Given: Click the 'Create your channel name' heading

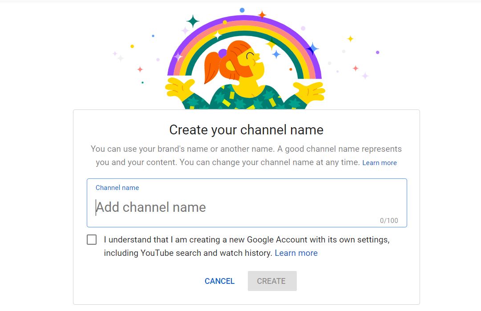Looking at the screenshot, I should pyautogui.click(x=247, y=130).
